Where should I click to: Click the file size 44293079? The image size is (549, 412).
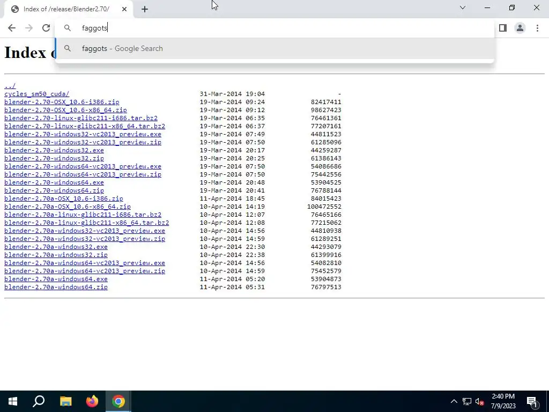pyautogui.click(x=326, y=247)
